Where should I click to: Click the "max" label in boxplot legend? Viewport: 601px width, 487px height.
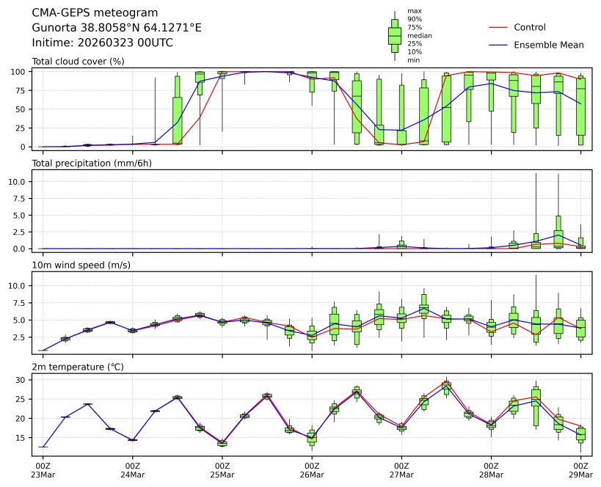click(415, 12)
